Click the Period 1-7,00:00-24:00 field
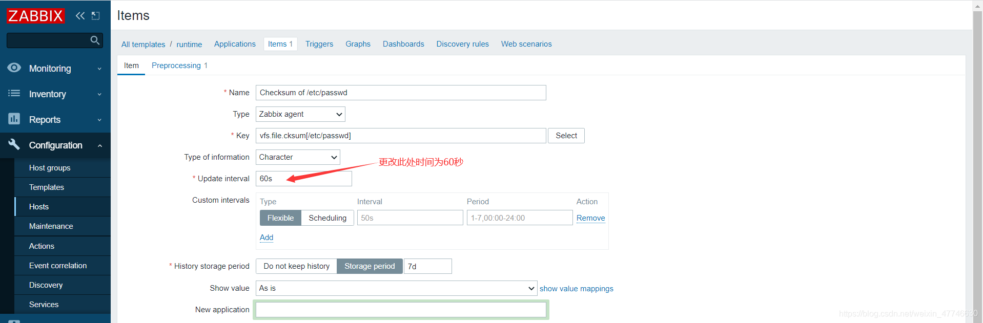 (x=520, y=218)
